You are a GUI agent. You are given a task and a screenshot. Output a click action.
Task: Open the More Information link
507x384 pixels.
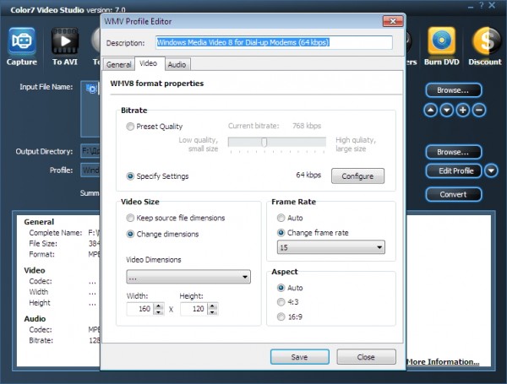442,362
